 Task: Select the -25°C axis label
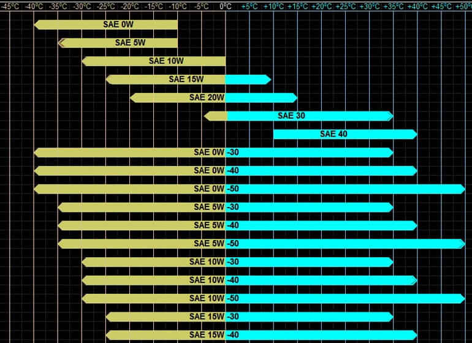pyautogui.click(x=105, y=6)
